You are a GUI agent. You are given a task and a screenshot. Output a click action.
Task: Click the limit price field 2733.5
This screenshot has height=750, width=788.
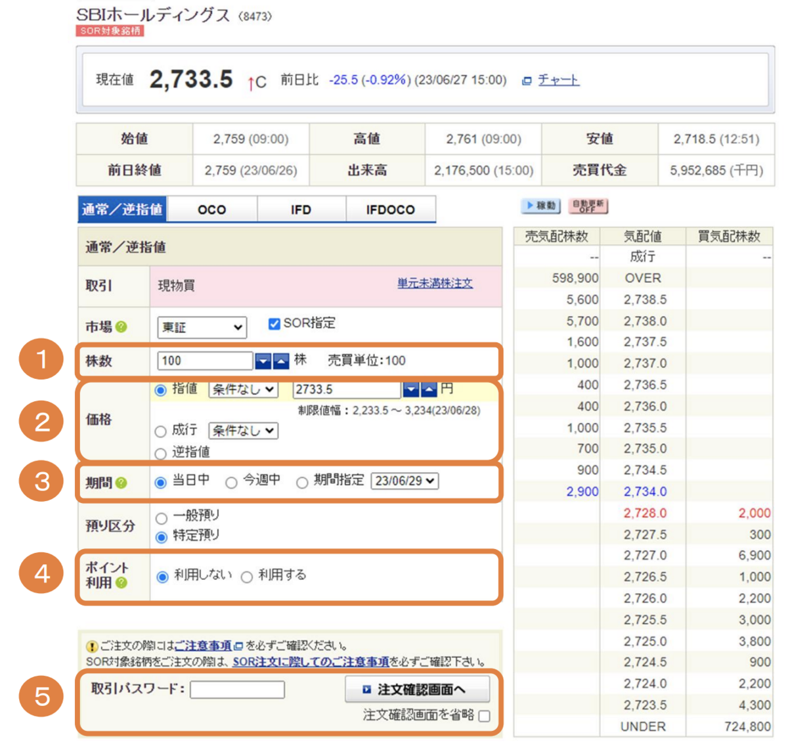[347, 389]
